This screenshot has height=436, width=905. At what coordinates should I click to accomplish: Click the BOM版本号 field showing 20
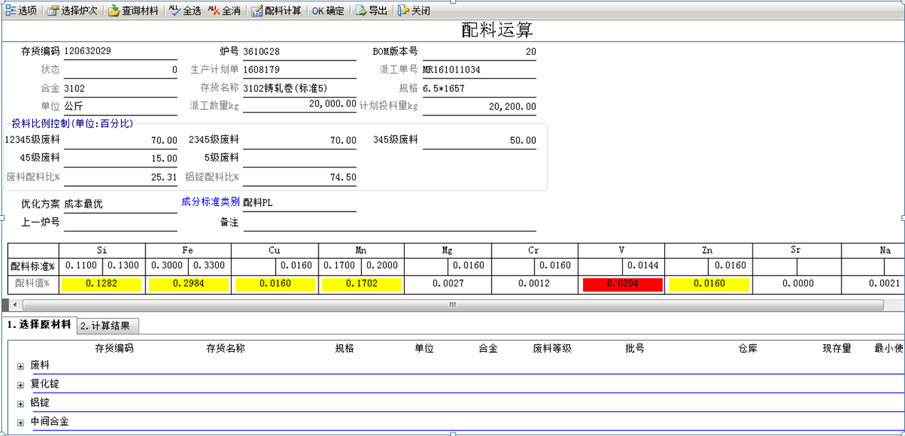tap(479, 51)
